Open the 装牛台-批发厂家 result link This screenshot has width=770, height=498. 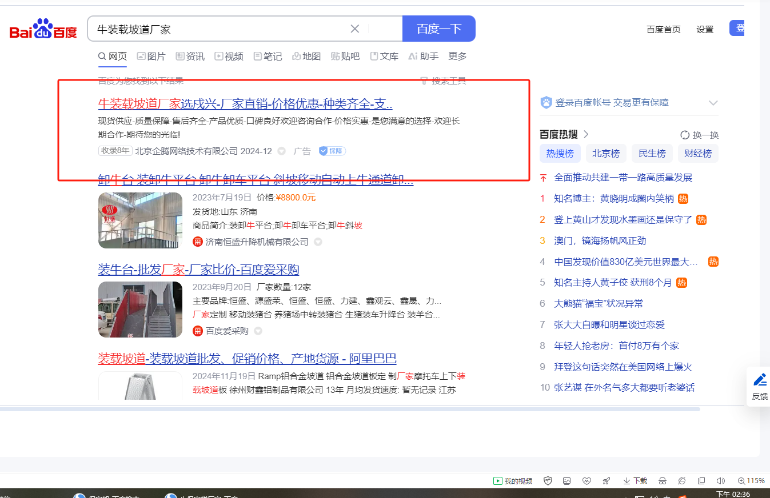click(x=198, y=270)
